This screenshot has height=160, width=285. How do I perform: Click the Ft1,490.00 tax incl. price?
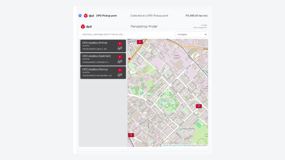point(197,16)
